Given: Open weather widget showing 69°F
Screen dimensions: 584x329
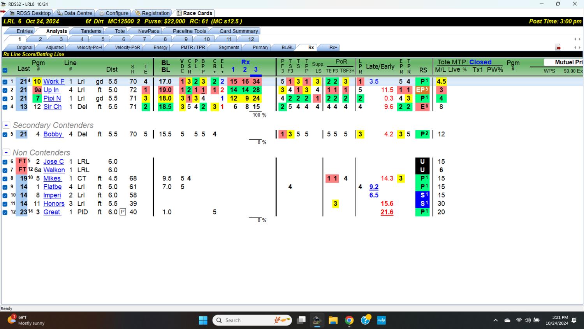Looking at the screenshot, I should click(x=26, y=320).
